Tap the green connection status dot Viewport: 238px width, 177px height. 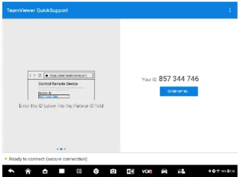(6, 159)
